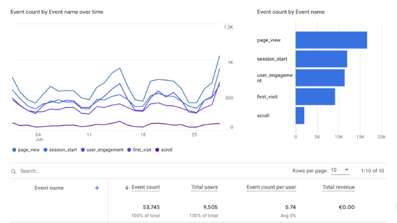Toggle session_start series in legend

(x=60, y=150)
